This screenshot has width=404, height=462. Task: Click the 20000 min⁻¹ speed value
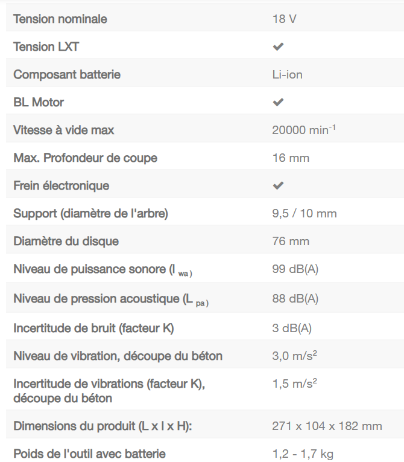point(304,130)
